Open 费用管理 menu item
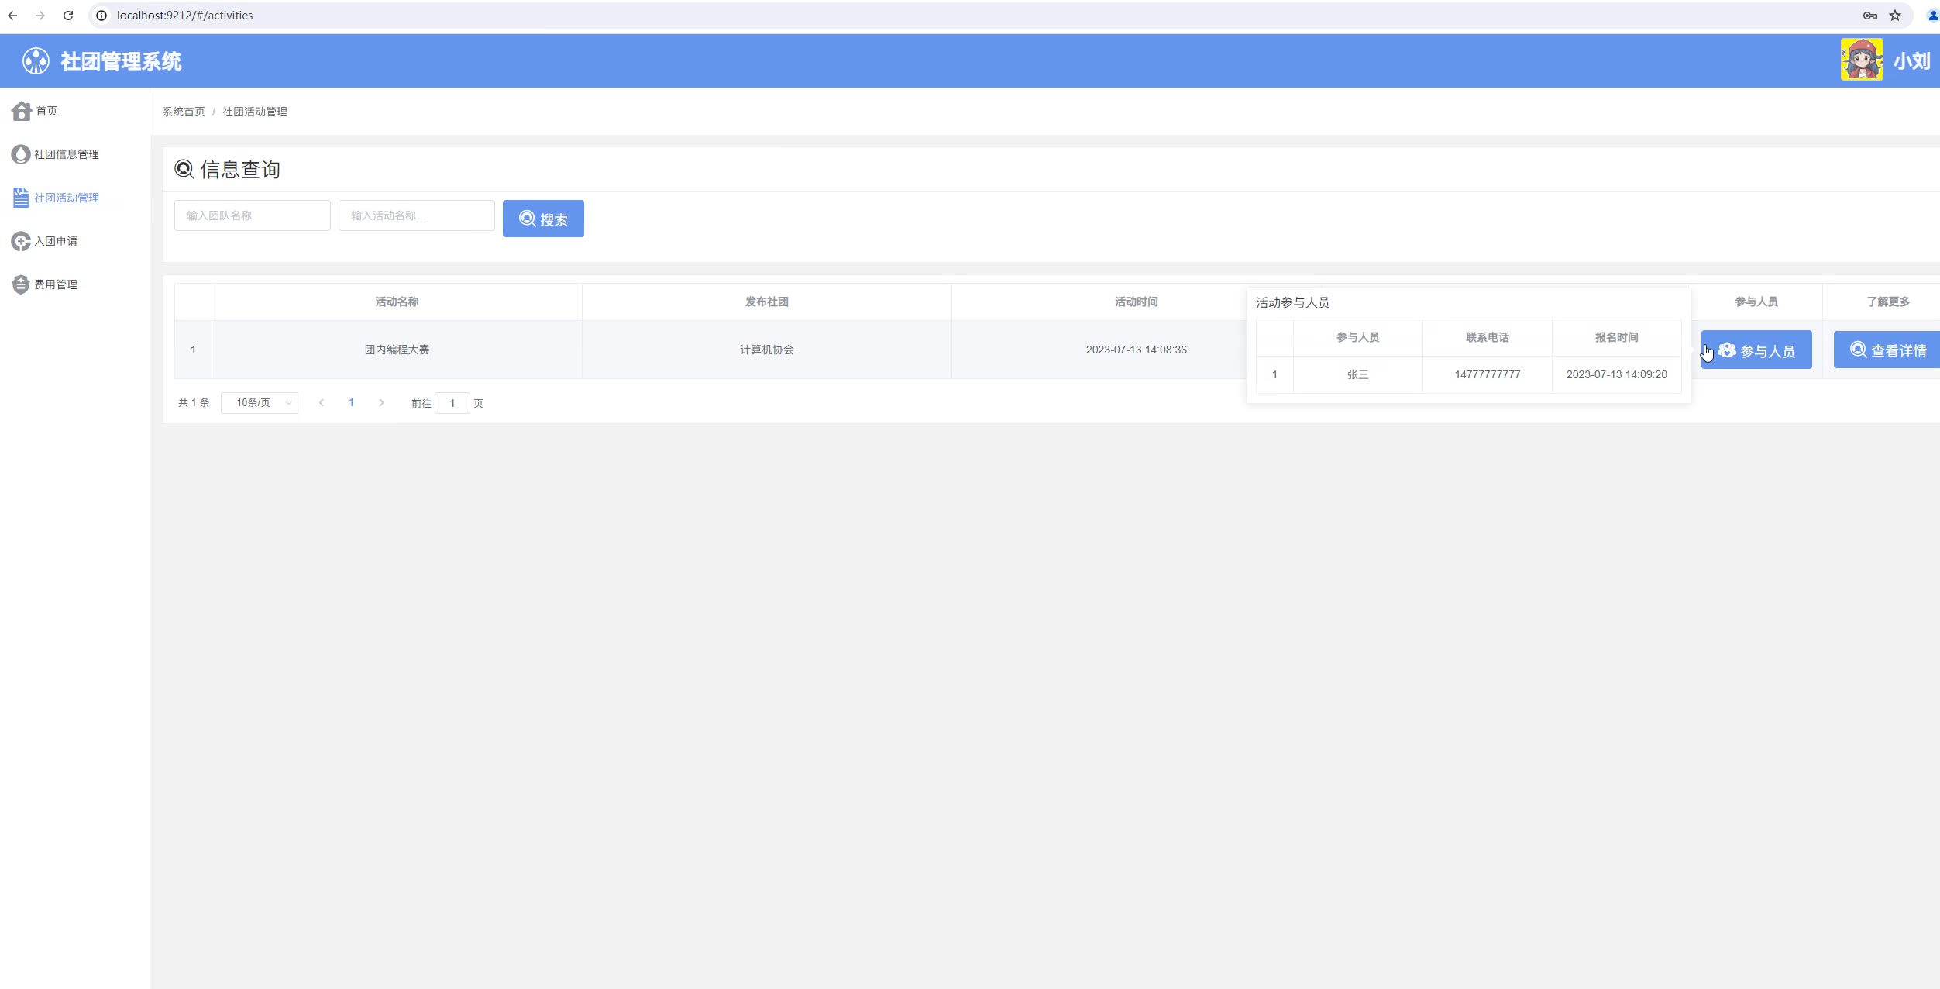This screenshot has height=989, width=1940. (56, 285)
